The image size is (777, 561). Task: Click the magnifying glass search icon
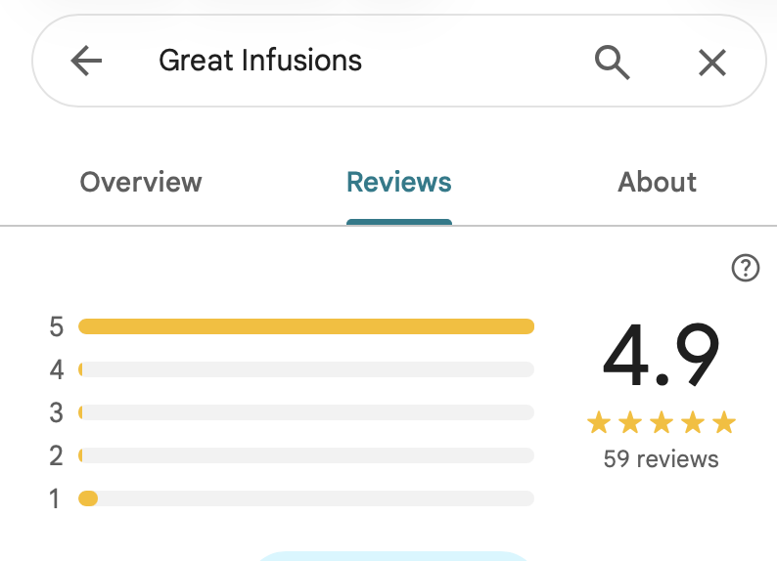point(612,62)
